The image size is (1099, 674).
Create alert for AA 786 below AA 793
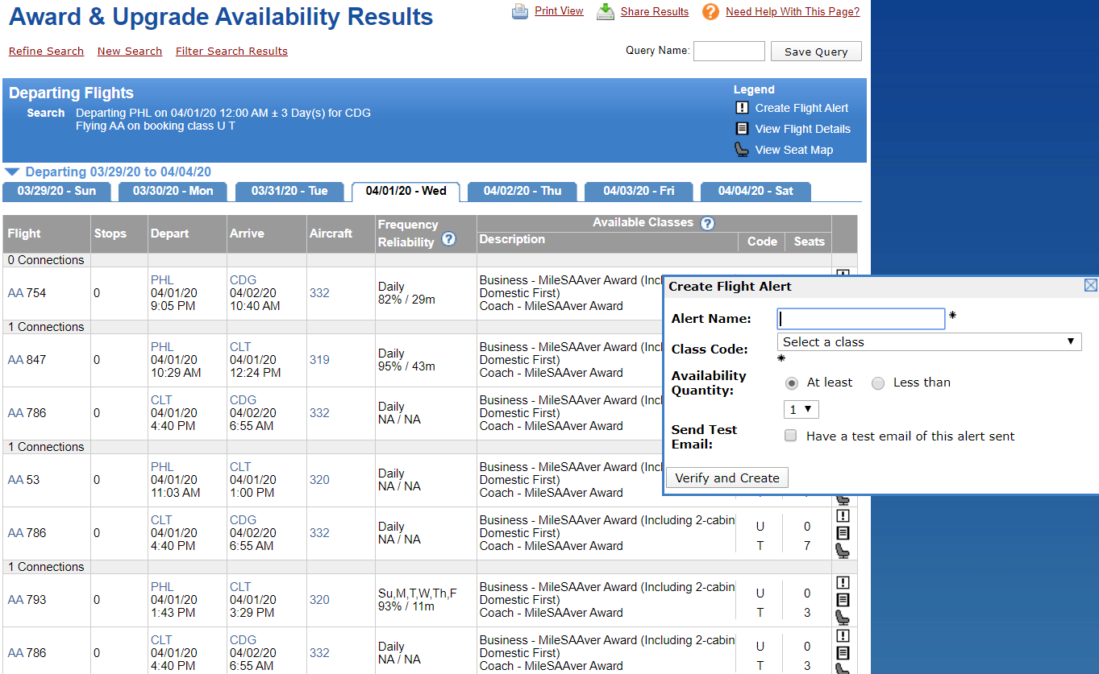click(843, 636)
